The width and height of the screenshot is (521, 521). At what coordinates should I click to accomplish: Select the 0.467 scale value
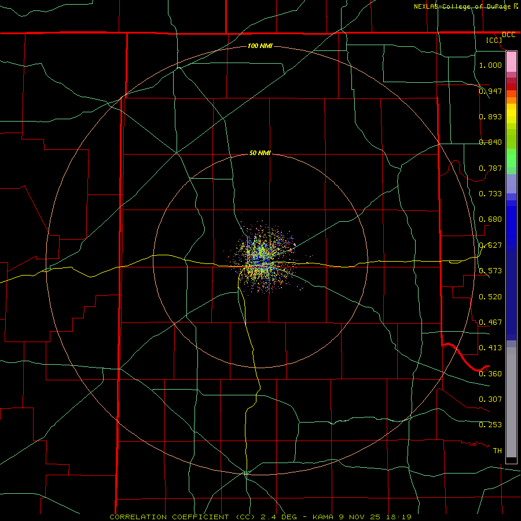[x=490, y=322]
